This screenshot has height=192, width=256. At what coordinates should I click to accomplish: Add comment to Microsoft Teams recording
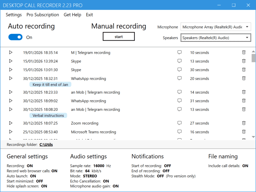click(x=180, y=132)
